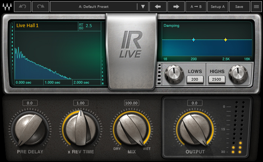Click the Save menu button
This screenshot has height=162, width=263.
tap(239, 7)
